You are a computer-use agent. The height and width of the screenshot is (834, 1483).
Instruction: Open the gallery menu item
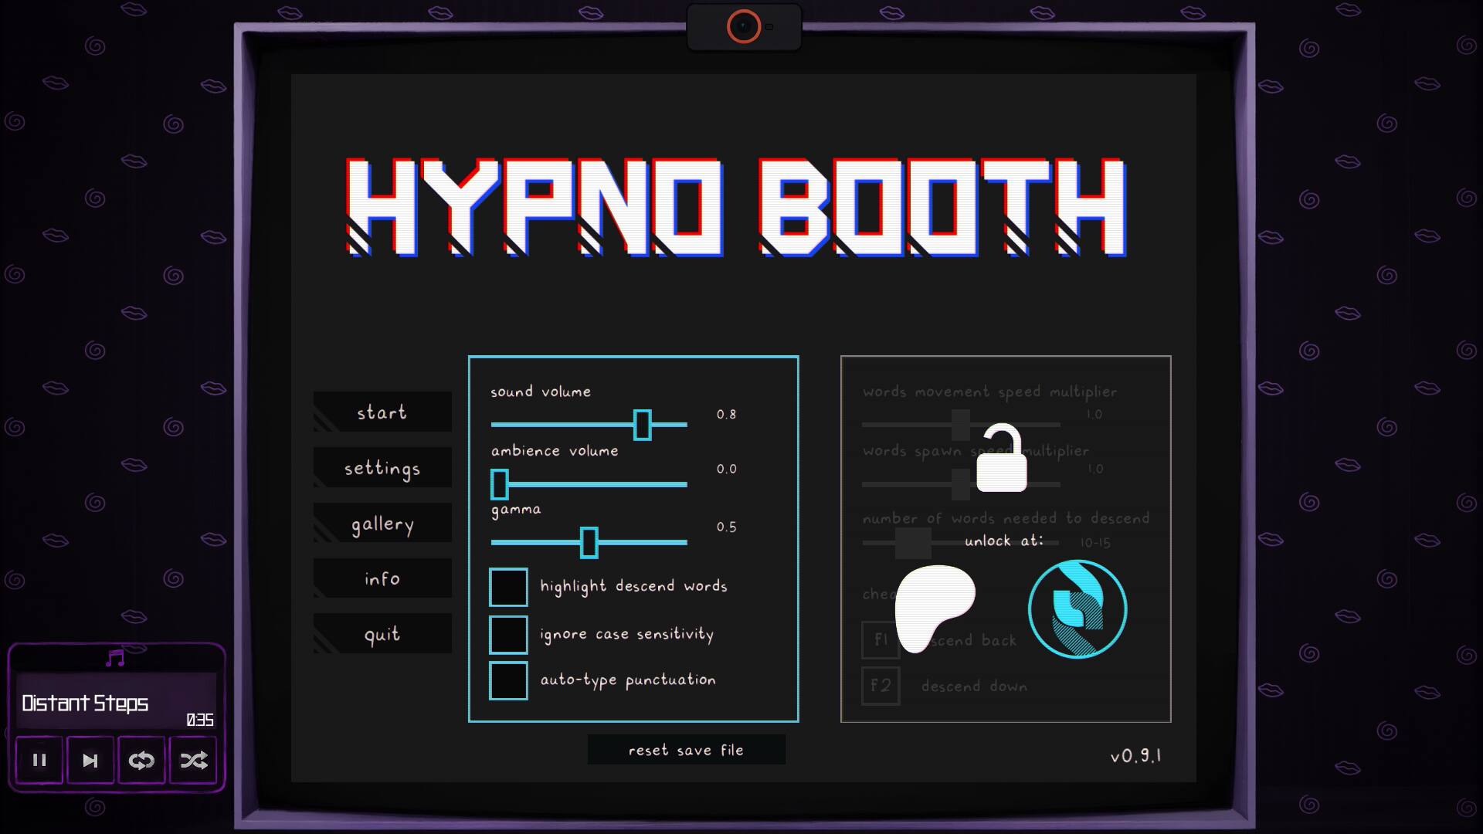382,523
